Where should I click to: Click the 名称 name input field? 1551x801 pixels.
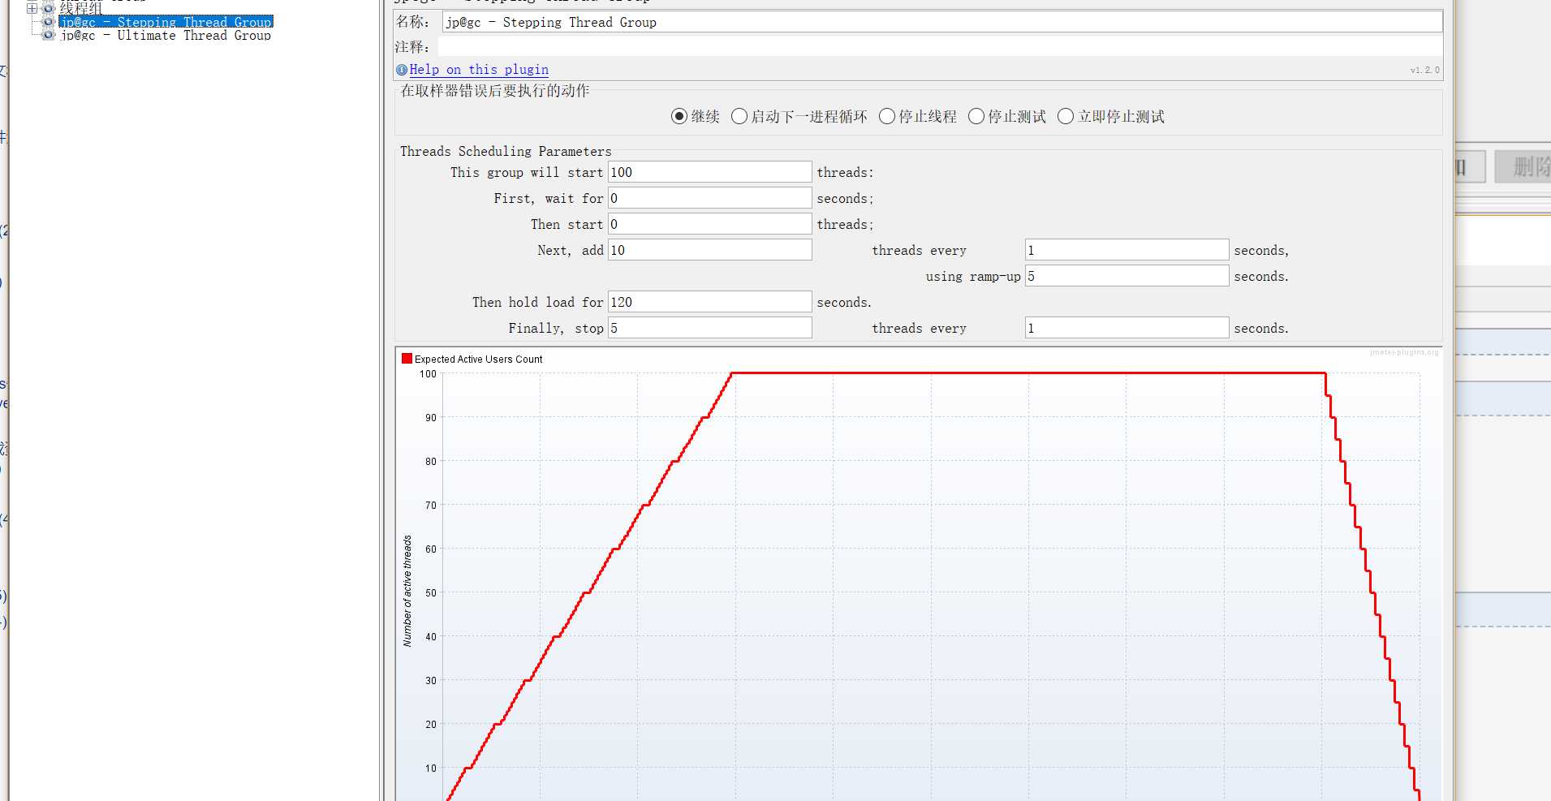[x=942, y=22]
